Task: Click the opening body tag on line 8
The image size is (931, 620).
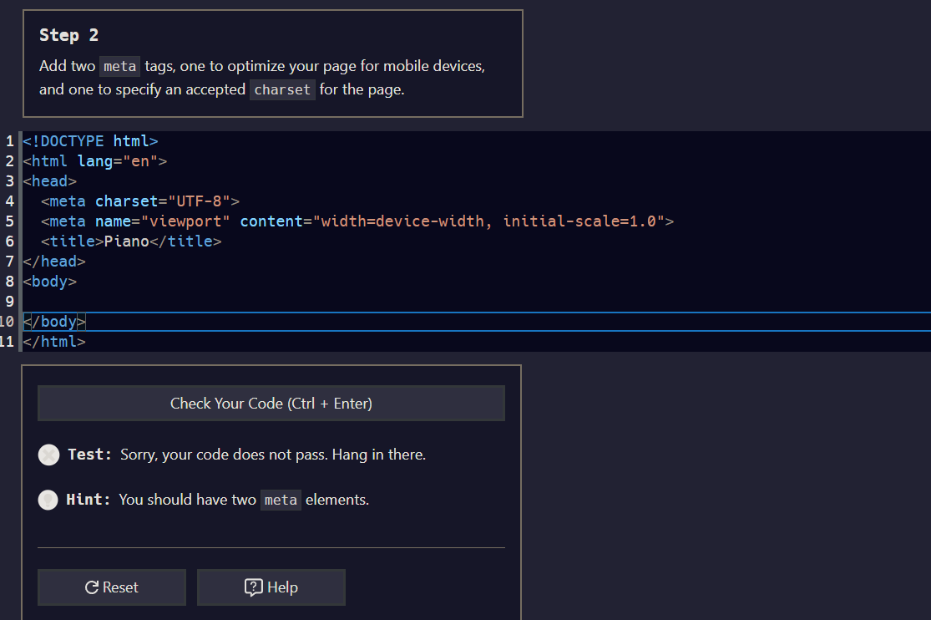Action: pos(48,281)
